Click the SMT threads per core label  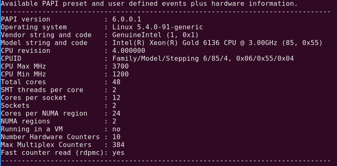click(42, 90)
